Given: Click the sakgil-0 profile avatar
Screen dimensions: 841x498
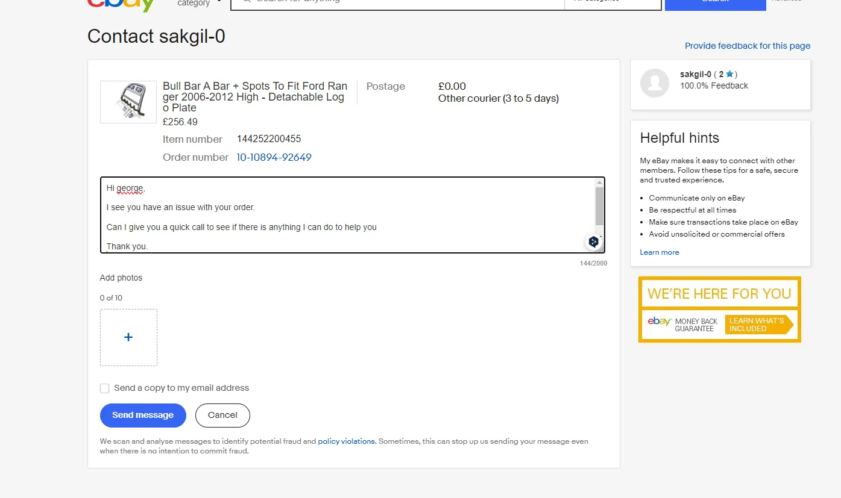Looking at the screenshot, I should pyautogui.click(x=655, y=83).
